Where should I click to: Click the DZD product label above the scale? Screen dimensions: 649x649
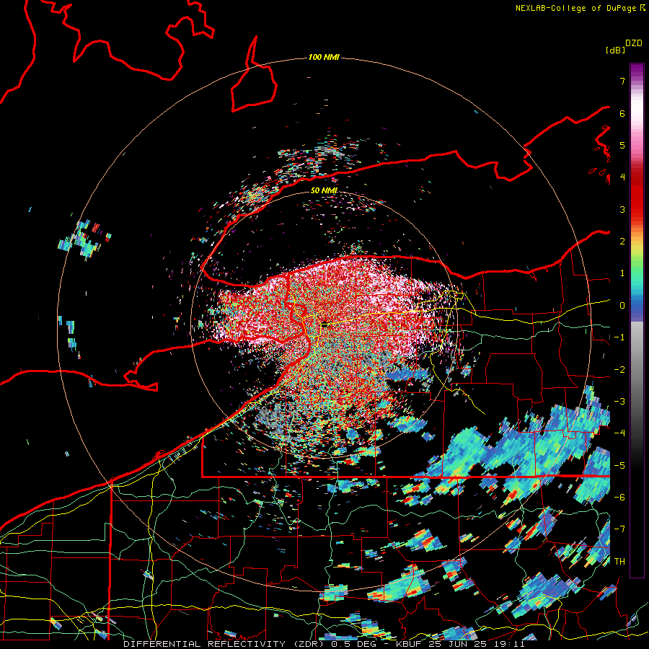pos(634,43)
